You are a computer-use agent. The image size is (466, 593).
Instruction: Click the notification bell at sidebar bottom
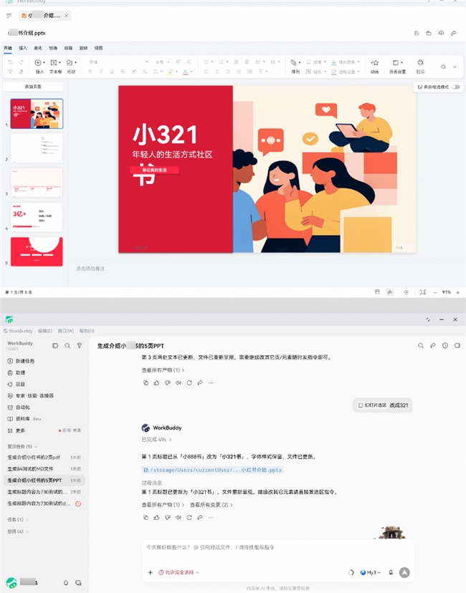pyautogui.click(x=66, y=583)
